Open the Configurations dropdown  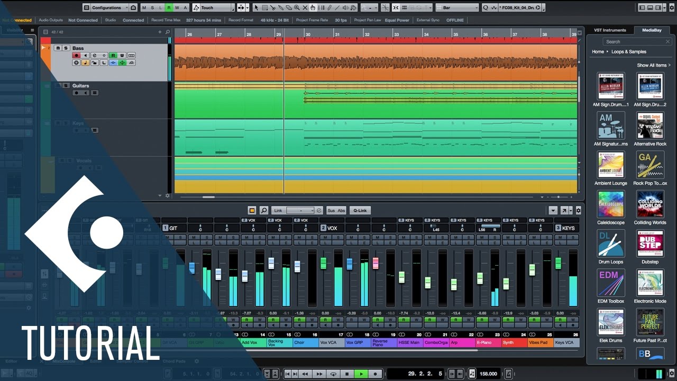(x=109, y=7)
